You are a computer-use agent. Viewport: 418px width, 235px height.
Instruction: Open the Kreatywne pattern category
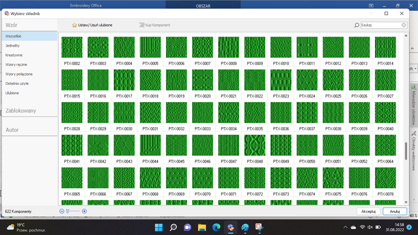click(14, 55)
